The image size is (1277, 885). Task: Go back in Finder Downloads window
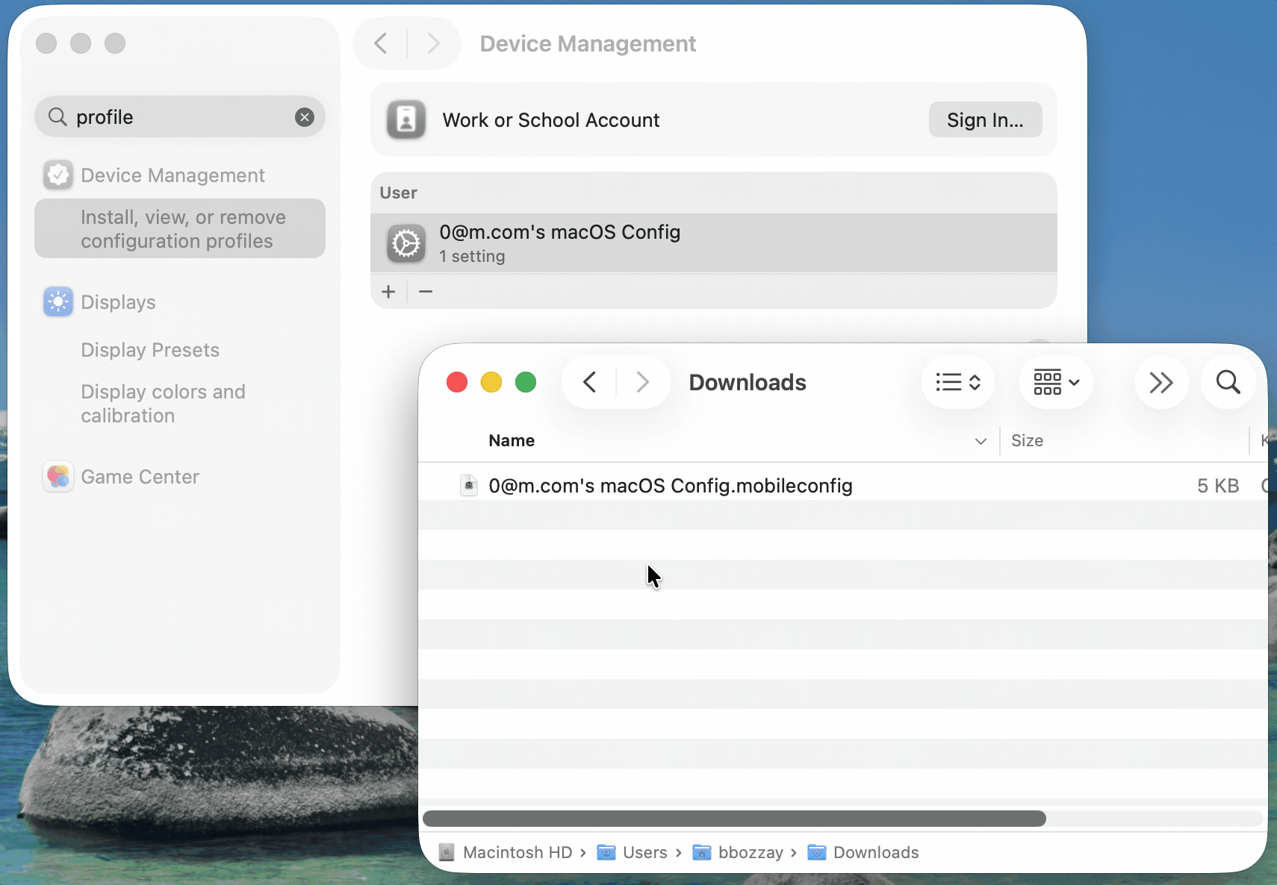tap(590, 383)
